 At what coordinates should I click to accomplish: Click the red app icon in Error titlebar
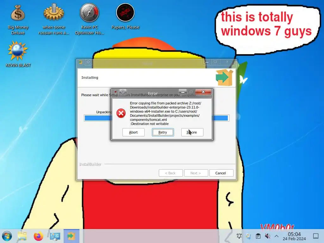pyautogui.click(x=115, y=91)
